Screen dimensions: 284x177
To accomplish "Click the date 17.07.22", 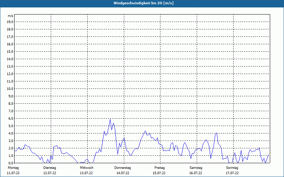I will point(232,173).
